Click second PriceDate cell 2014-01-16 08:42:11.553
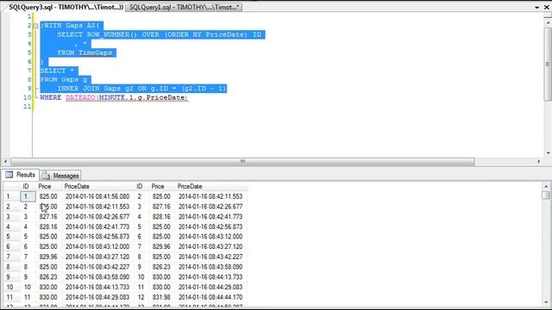Image resolution: width=552 pixels, height=310 pixels. (x=210, y=196)
